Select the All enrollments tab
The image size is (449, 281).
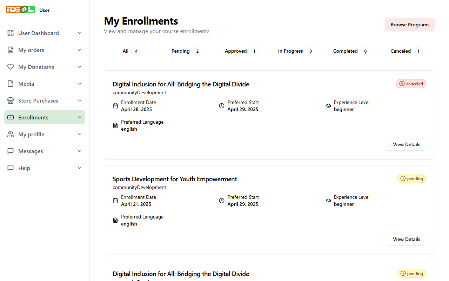pos(132,51)
